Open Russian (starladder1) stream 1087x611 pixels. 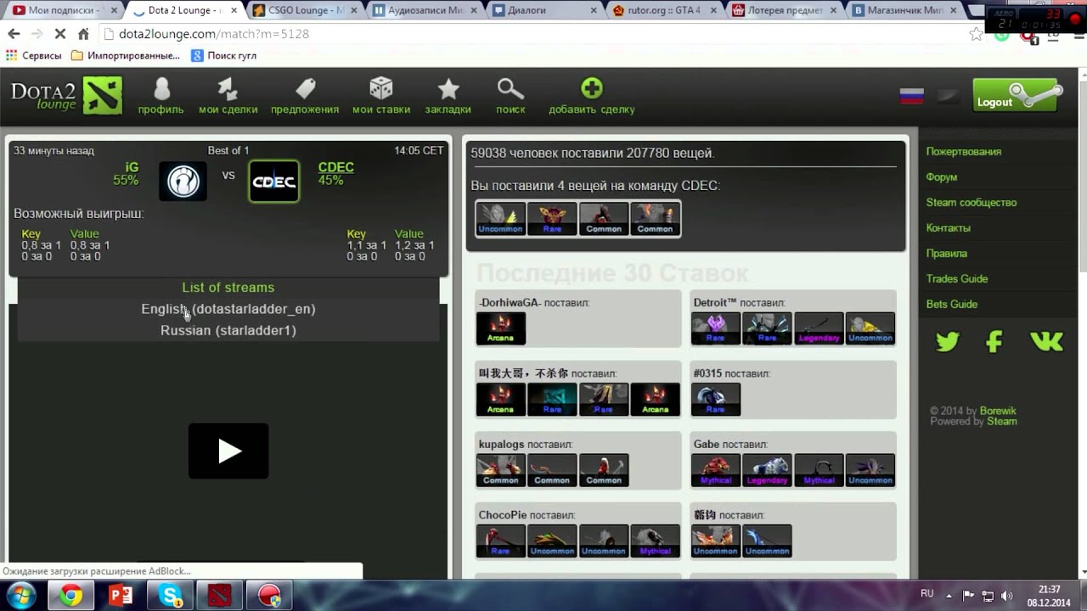228,330
